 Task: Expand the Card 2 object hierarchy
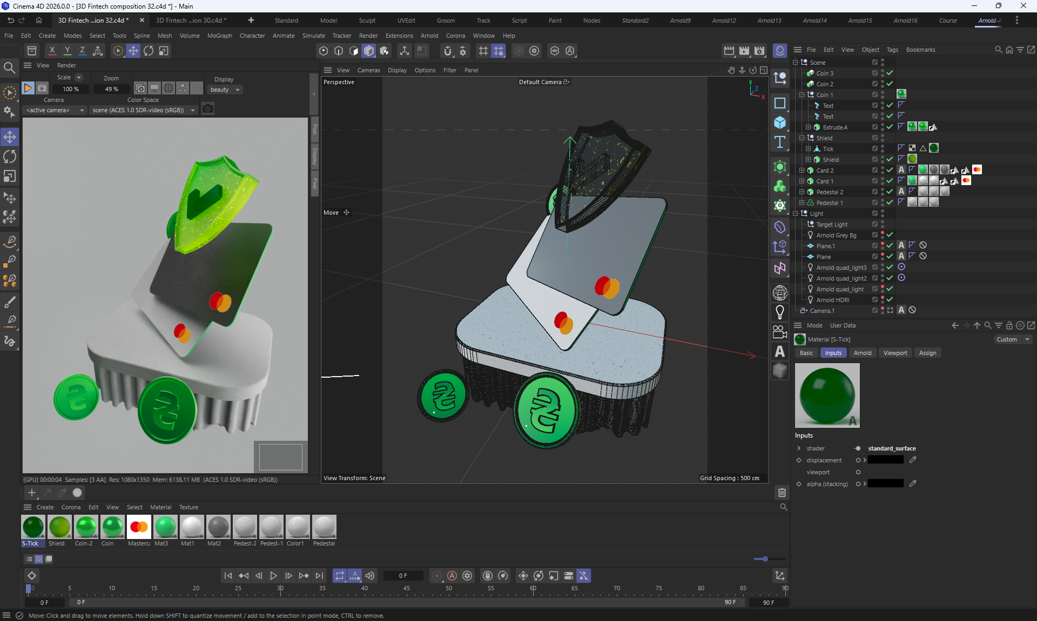click(802, 170)
